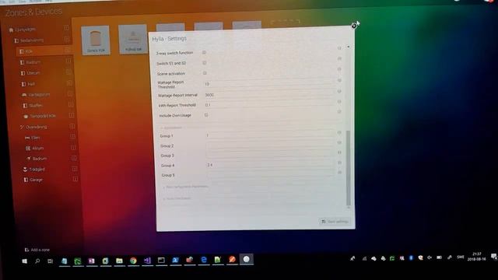Click the small square icon on Vardagsrum row
498x280 pixels.
(x=70, y=93)
